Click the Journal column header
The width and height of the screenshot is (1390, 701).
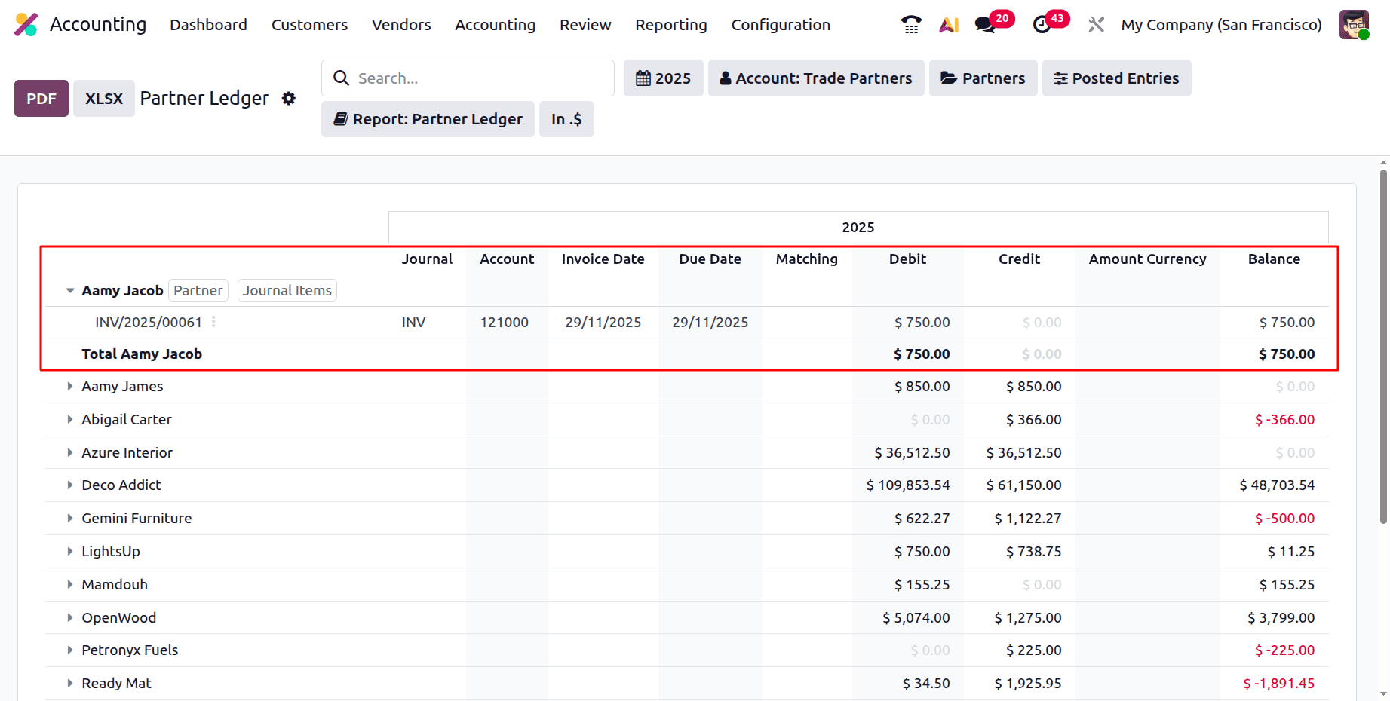coord(427,259)
